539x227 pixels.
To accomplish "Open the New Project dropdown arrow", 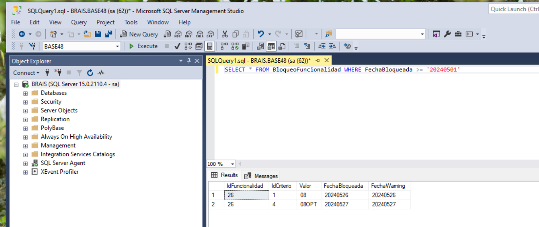I will point(62,34).
